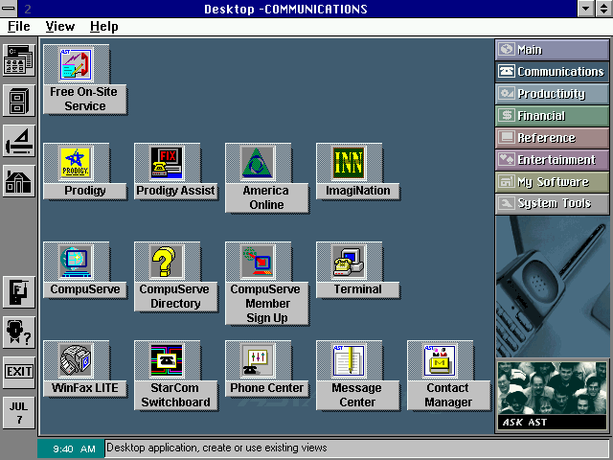Launch America Online
The image size is (613, 460).
(x=258, y=163)
